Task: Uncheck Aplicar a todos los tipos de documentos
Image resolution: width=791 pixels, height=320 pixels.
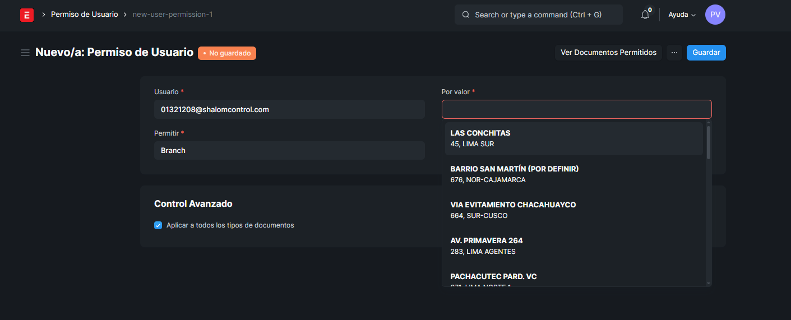Action: click(x=158, y=225)
